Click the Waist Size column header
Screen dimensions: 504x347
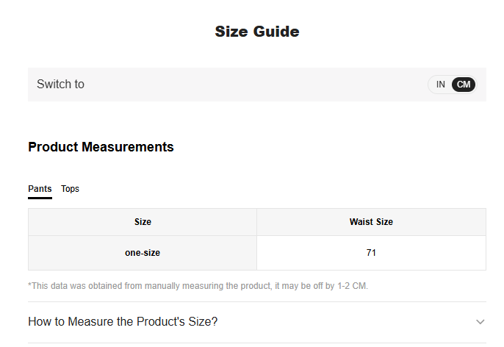pos(371,222)
